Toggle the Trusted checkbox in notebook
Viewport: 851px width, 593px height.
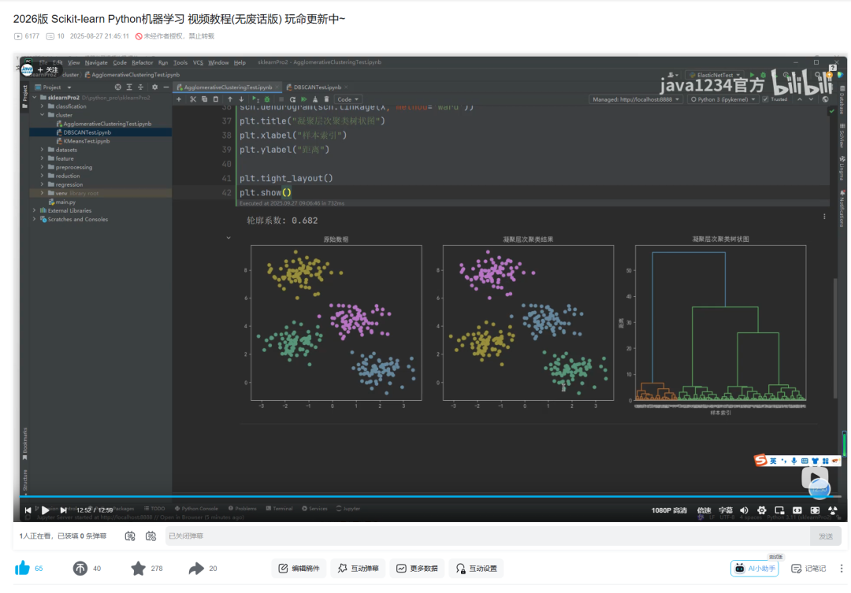765,99
